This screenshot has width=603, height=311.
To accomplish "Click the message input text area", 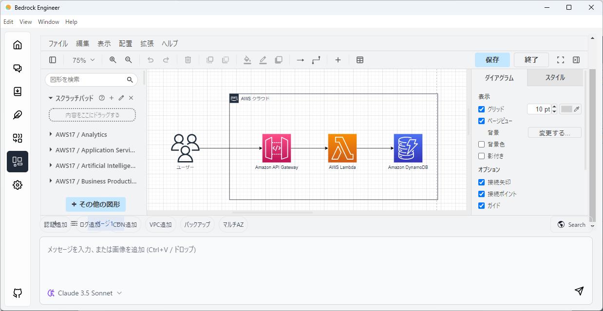I will (x=316, y=260).
